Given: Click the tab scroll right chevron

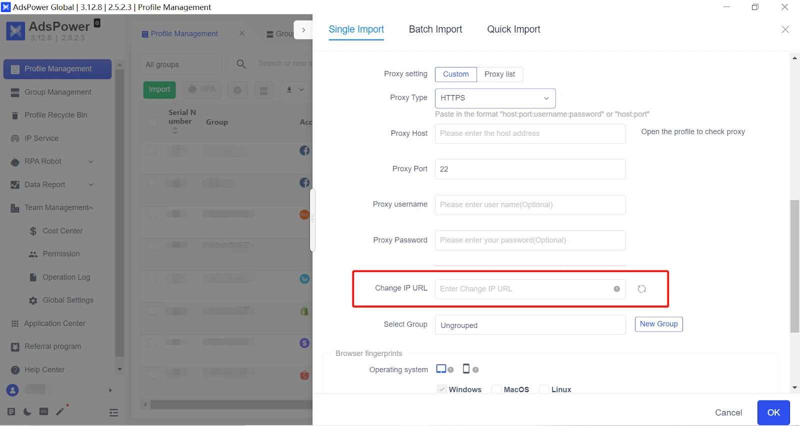Looking at the screenshot, I should [303, 30].
